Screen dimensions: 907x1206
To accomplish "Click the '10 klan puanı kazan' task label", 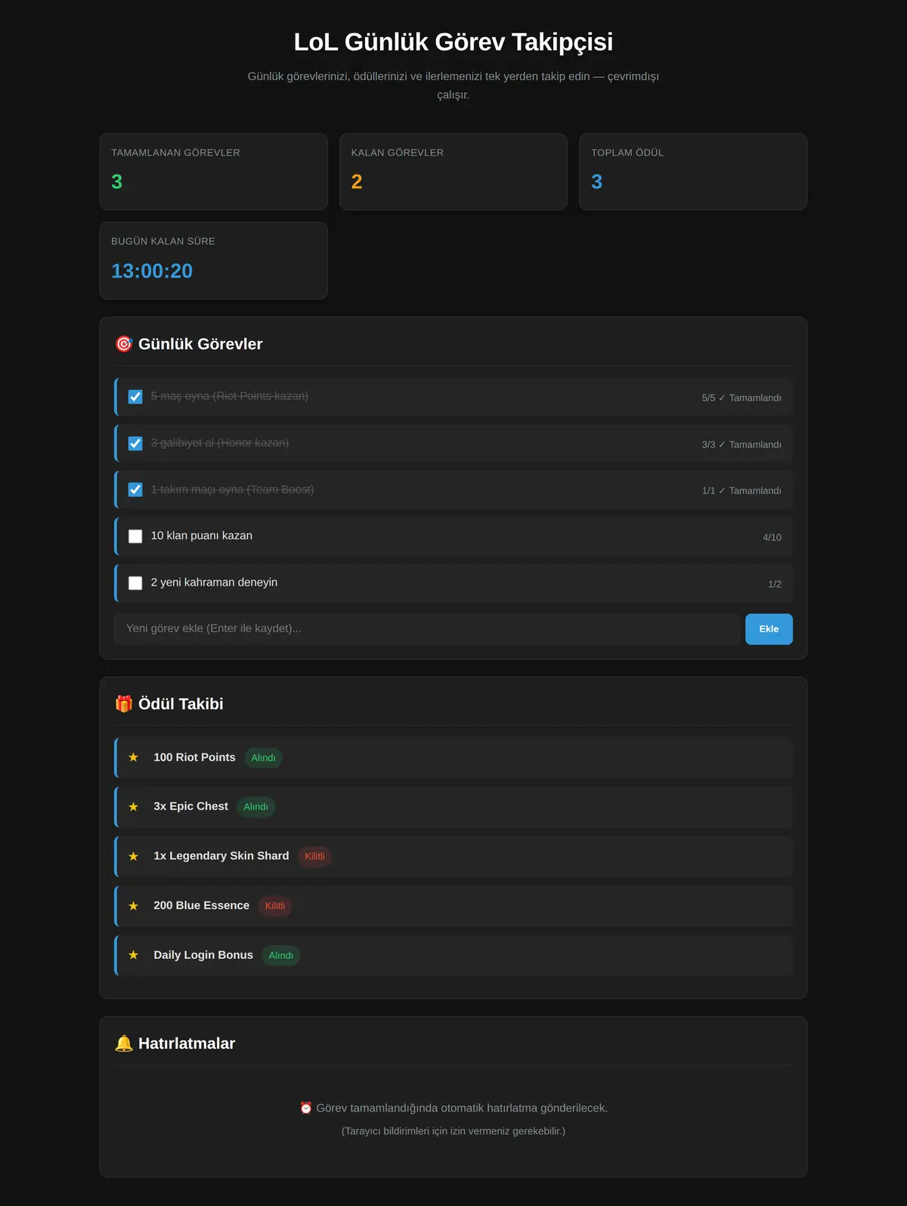I will pyautogui.click(x=202, y=536).
